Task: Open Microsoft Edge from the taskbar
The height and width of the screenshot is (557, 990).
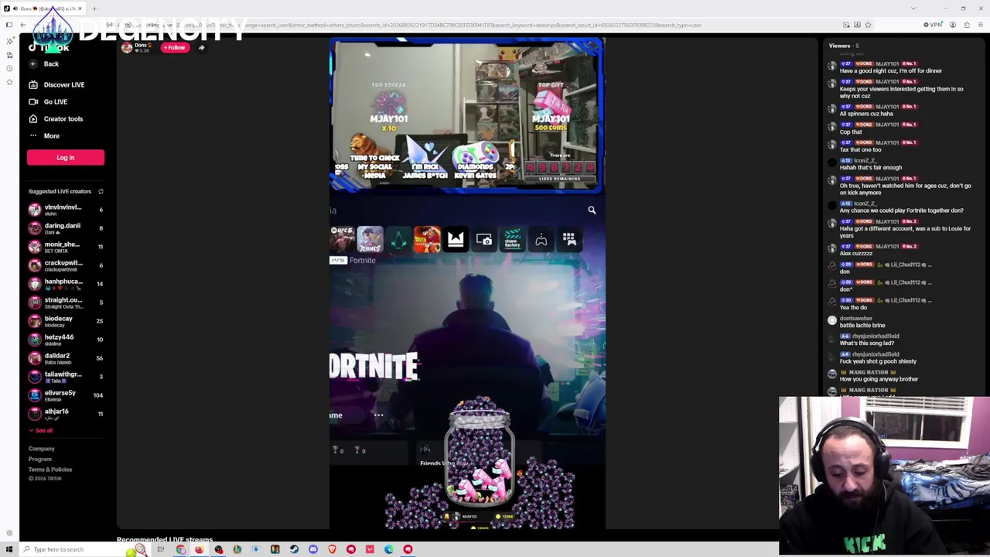Action: pos(389,549)
